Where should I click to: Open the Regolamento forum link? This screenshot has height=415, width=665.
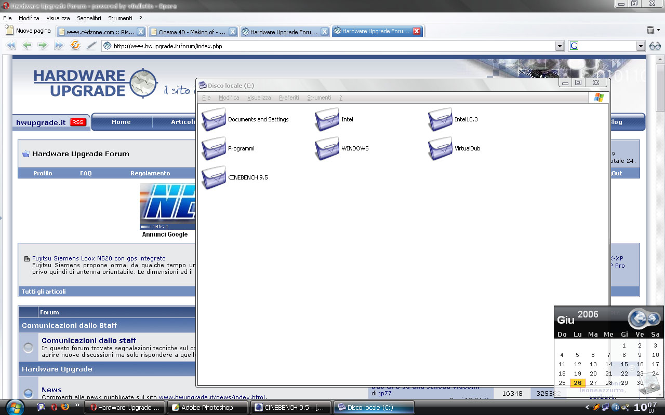click(150, 173)
